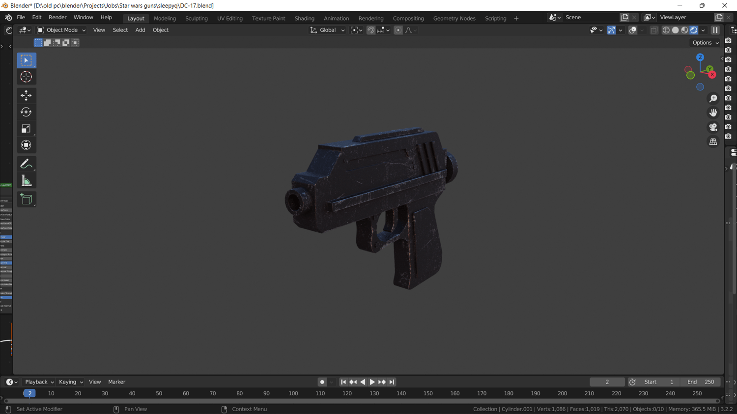This screenshot has width=737, height=414.
Task: Toggle auto keying record button
Action: click(322, 382)
